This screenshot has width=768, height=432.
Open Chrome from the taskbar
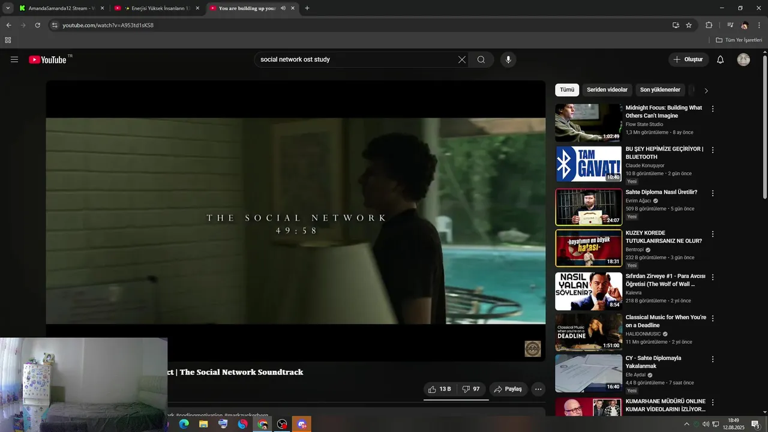[262, 424]
